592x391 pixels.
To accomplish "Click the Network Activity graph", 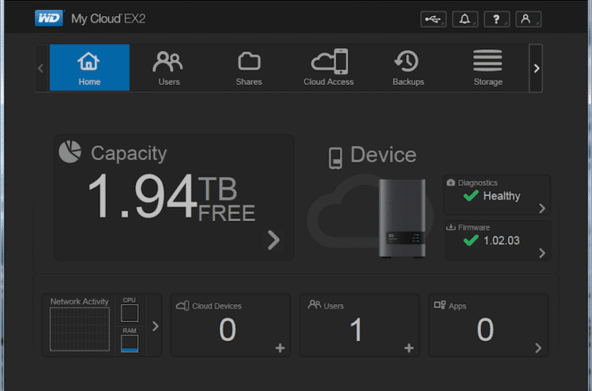I will (80, 329).
